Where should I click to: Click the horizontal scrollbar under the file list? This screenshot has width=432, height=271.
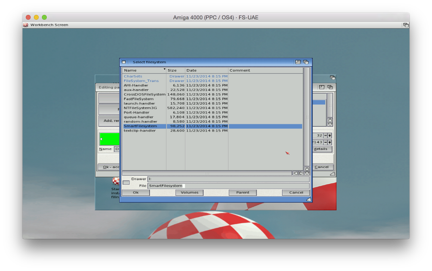pos(207,173)
